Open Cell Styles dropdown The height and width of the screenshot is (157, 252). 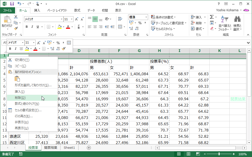click(163, 29)
